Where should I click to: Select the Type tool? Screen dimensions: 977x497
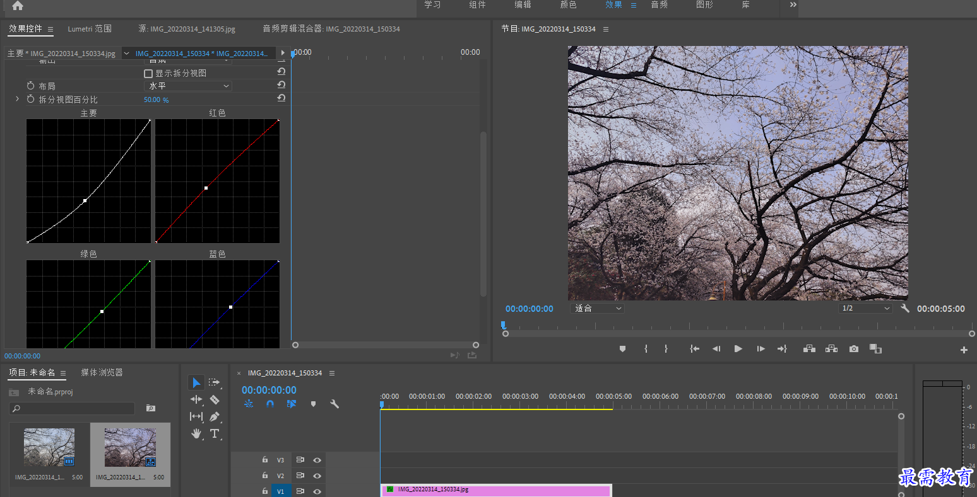[215, 433]
